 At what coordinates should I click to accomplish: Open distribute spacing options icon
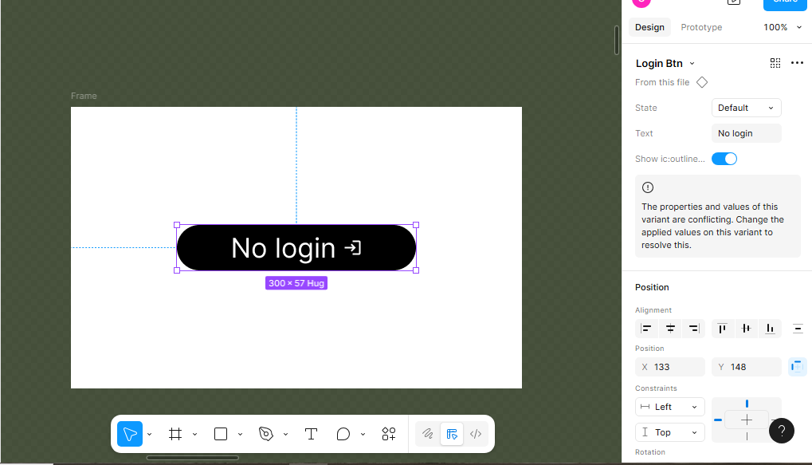point(798,328)
